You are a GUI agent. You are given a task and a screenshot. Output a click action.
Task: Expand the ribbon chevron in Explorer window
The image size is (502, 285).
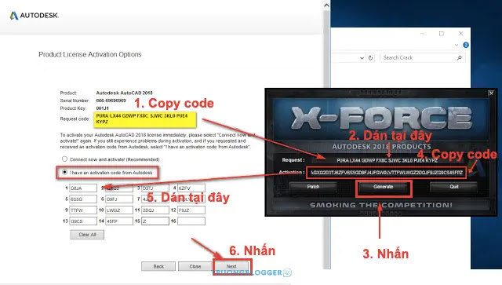coord(457,46)
